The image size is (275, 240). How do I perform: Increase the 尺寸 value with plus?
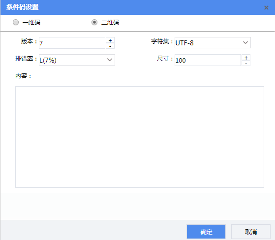246,58
